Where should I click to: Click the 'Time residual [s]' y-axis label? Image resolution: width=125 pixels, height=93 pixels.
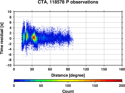[2, 38]
